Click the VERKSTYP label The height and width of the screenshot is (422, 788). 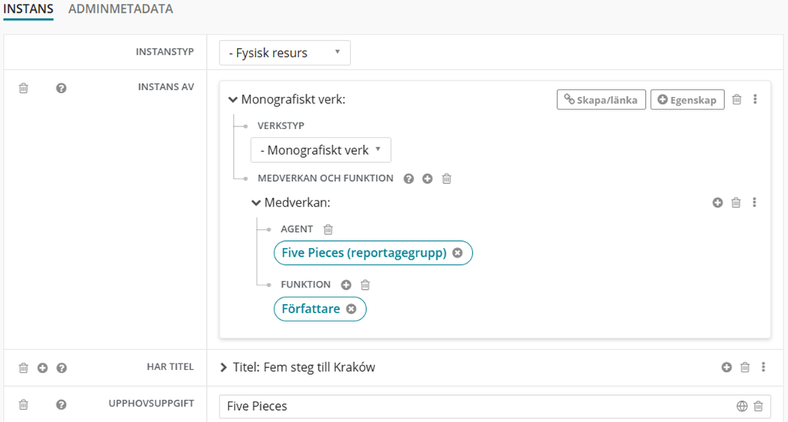(281, 126)
